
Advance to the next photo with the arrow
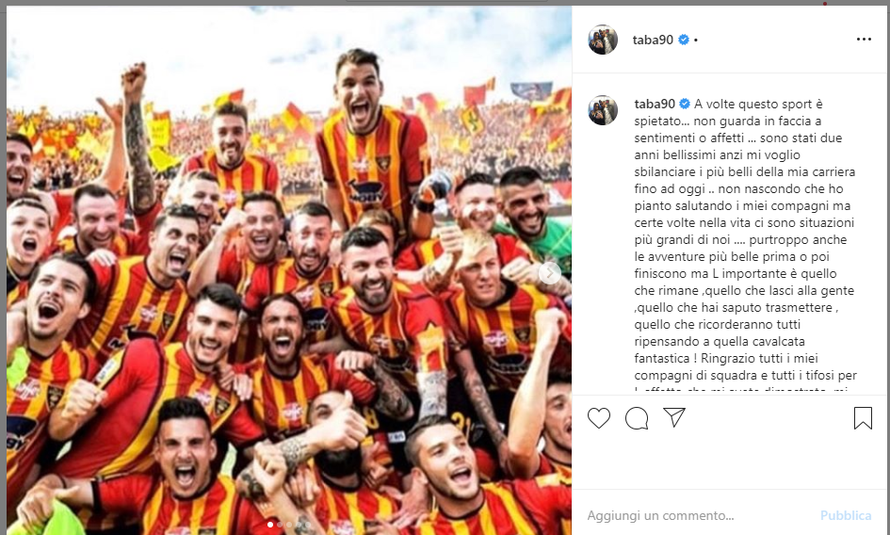[x=549, y=274]
